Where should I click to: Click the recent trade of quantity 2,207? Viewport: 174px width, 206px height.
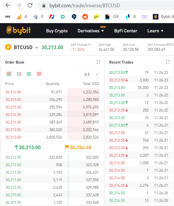[138, 155]
